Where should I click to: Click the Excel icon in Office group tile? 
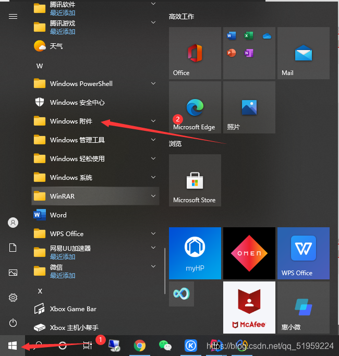point(249,35)
